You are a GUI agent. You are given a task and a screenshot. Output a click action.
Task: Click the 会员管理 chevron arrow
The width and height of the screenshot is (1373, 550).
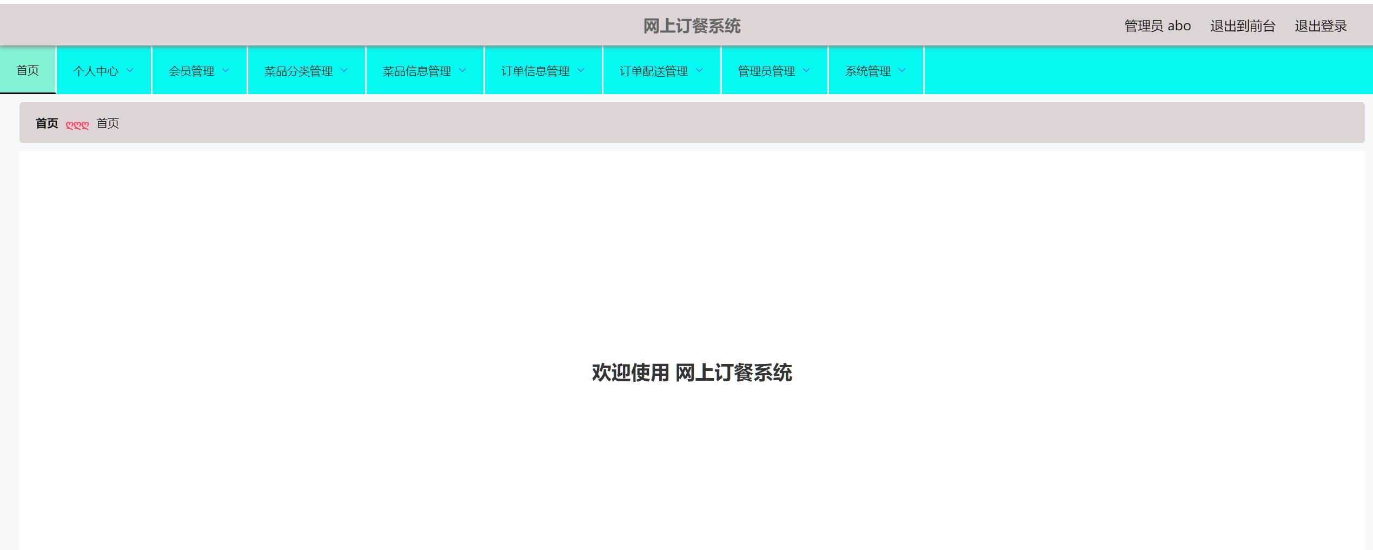tap(227, 70)
